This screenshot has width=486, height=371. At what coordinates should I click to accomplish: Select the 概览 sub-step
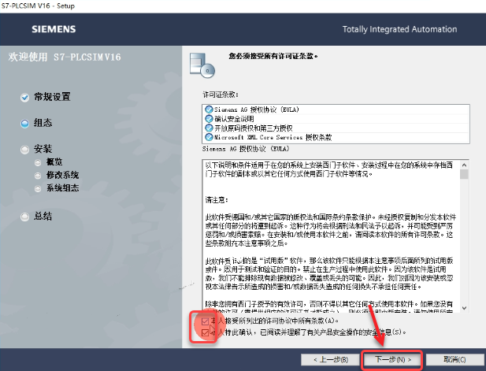[54, 161]
